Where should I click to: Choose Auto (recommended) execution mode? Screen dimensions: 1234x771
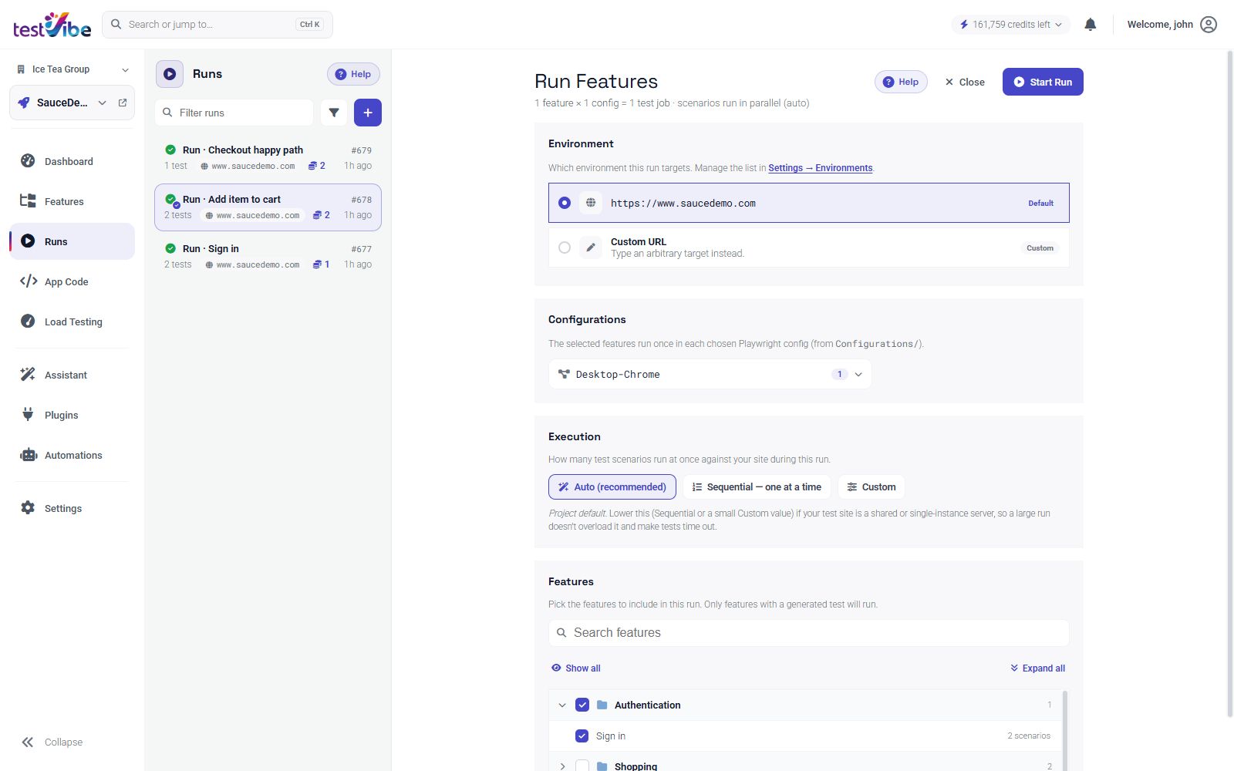click(x=612, y=487)
